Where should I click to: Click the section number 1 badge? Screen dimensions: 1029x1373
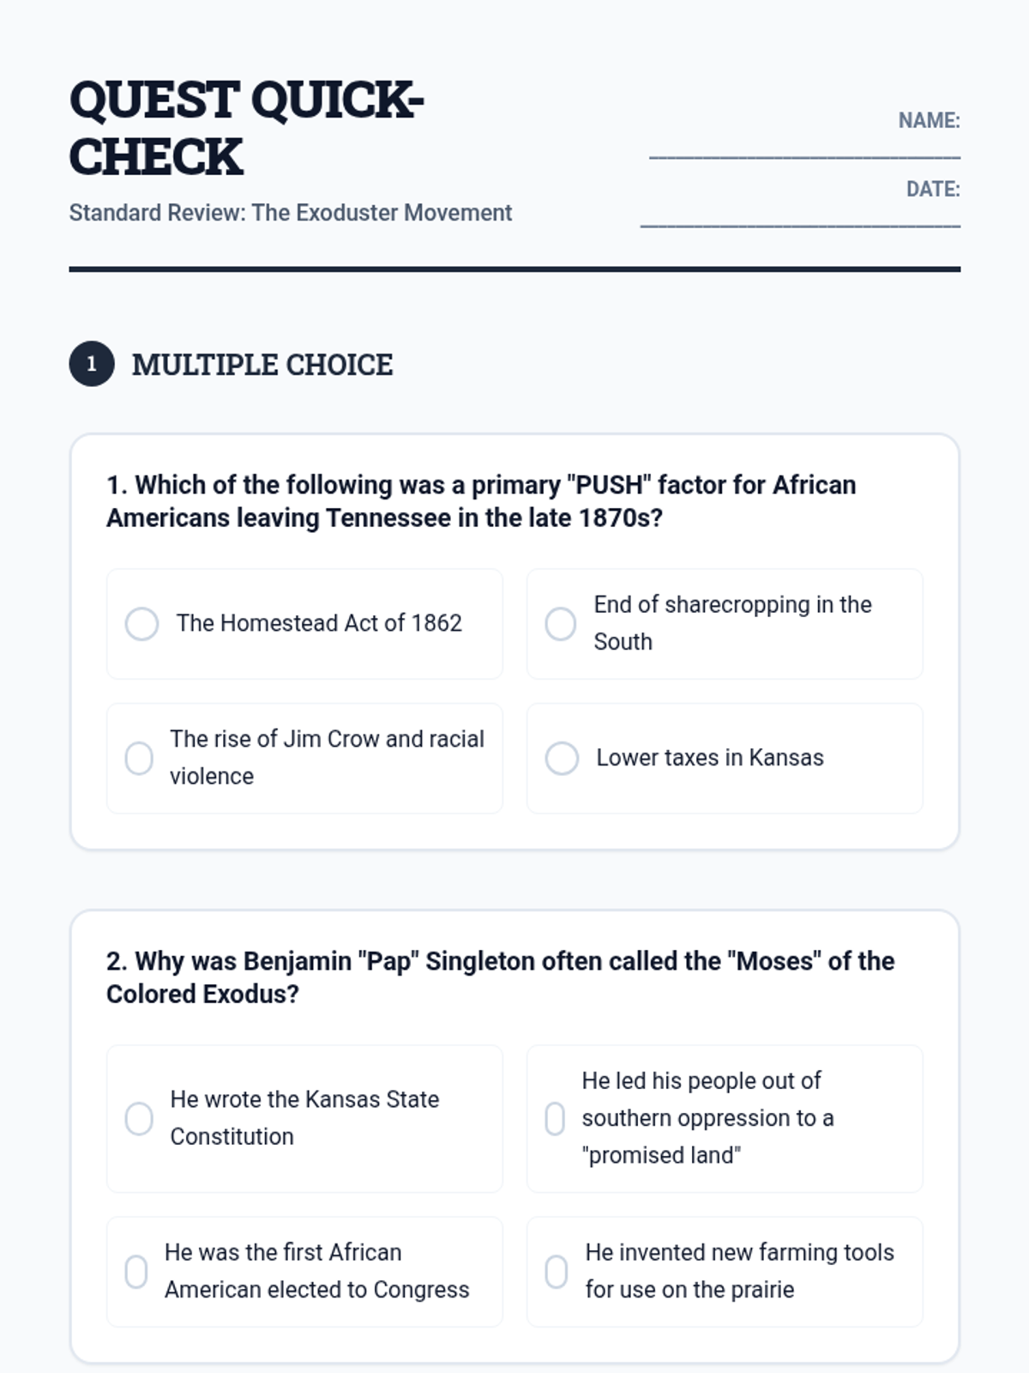[x=92, y=364]
